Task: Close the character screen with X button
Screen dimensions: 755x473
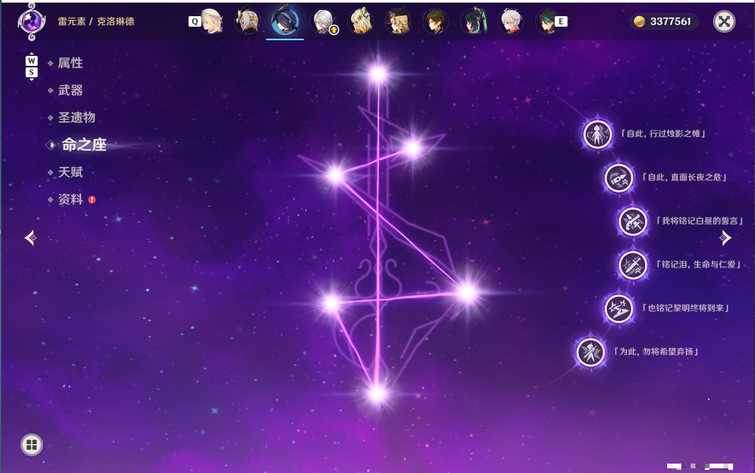Action: pyautogui.click(x=724, y=21)
